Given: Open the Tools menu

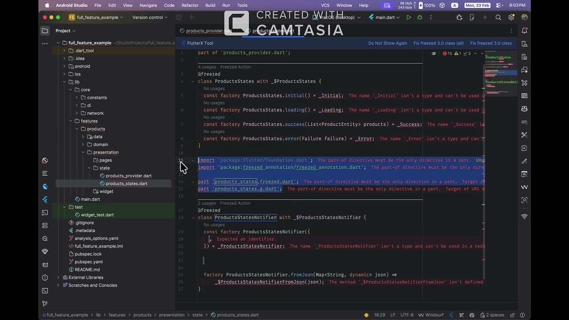Looking at the screenshot, I should tap(242, 5).
